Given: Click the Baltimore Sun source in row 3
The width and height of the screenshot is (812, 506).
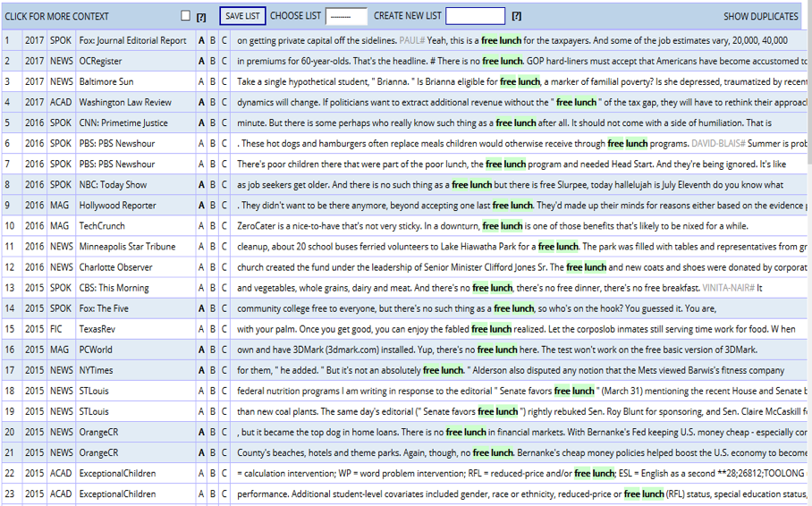Looking at the screenshot, I should (106, 81).
